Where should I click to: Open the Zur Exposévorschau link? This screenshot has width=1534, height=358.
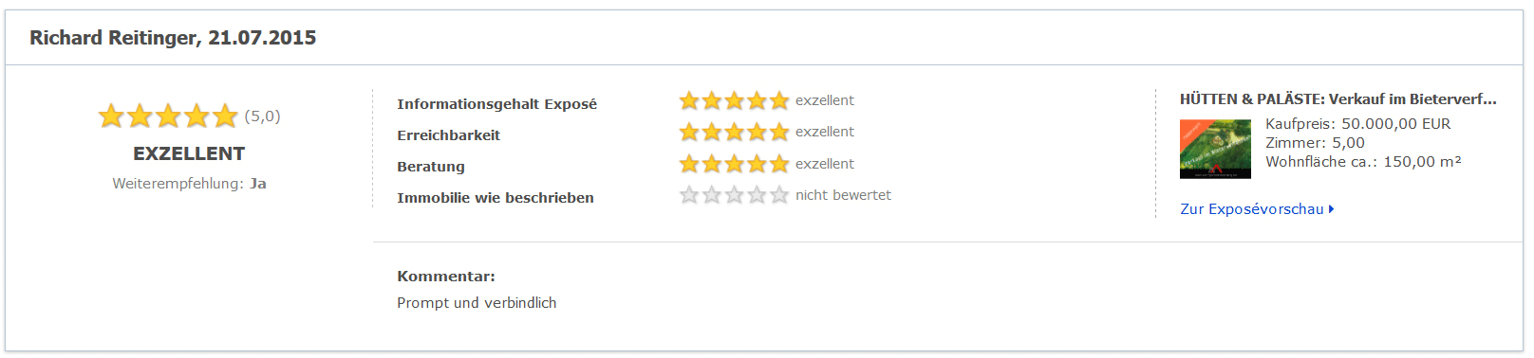[x=1251, y=209]
